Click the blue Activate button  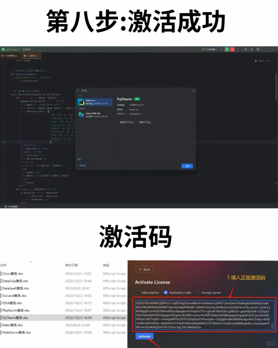144,336
